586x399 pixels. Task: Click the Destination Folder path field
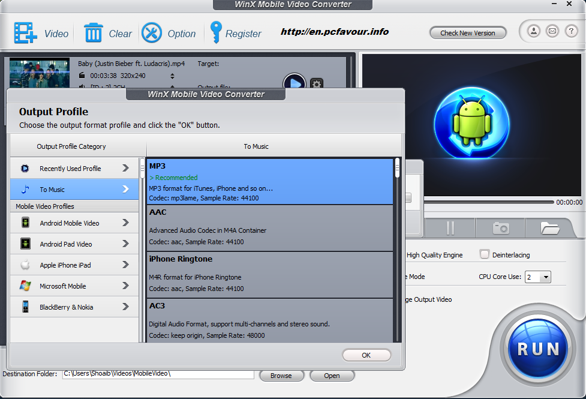coord(158,374)
